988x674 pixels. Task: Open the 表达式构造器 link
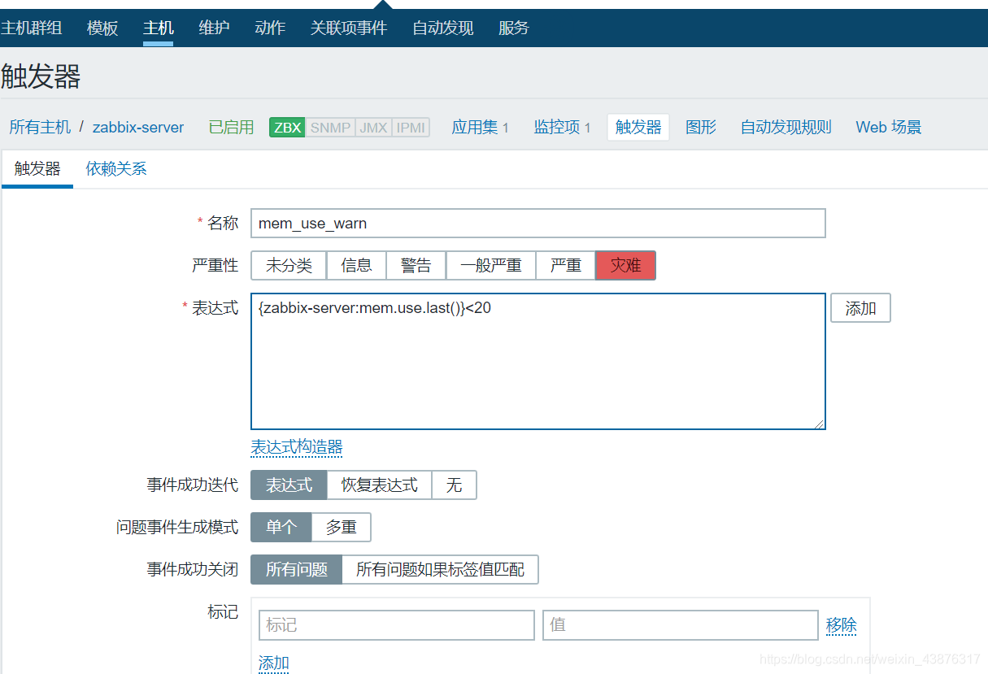pos(296,447)
